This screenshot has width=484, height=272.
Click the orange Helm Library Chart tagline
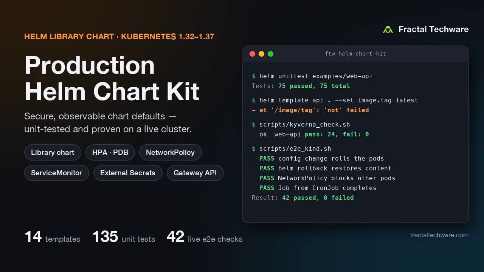click(119, 37)
